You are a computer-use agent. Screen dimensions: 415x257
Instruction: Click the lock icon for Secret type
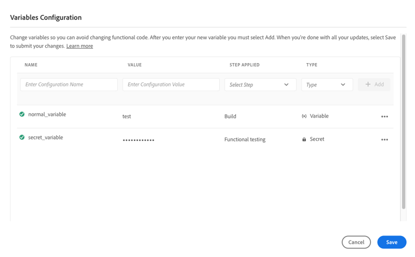(304, 140)
